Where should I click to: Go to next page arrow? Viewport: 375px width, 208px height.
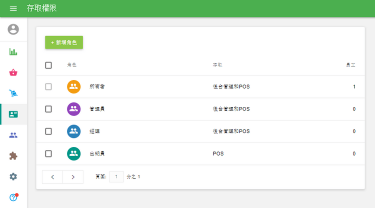[73, 177]
